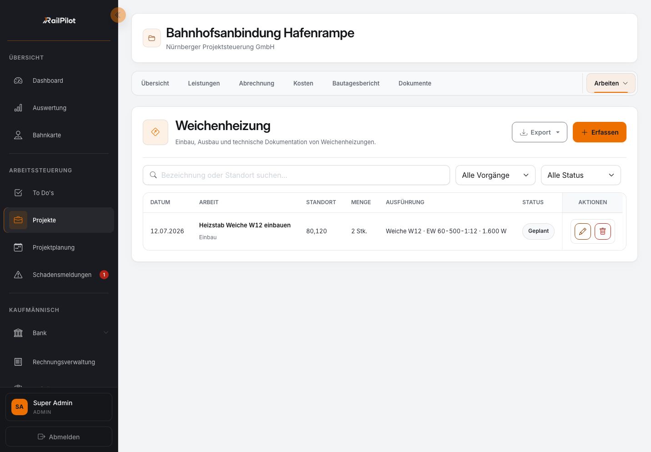This screenshot has width=651, height=452.
Task: Open the Alle Status filter
Action: 581,175
